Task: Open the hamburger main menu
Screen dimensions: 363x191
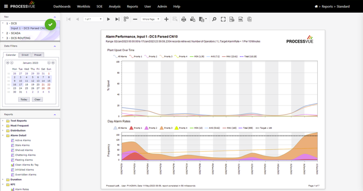Action: tap(6, 6)
